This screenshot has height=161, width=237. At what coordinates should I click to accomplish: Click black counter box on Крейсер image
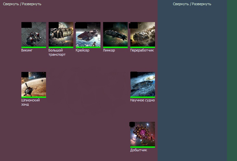pos(81,25)
